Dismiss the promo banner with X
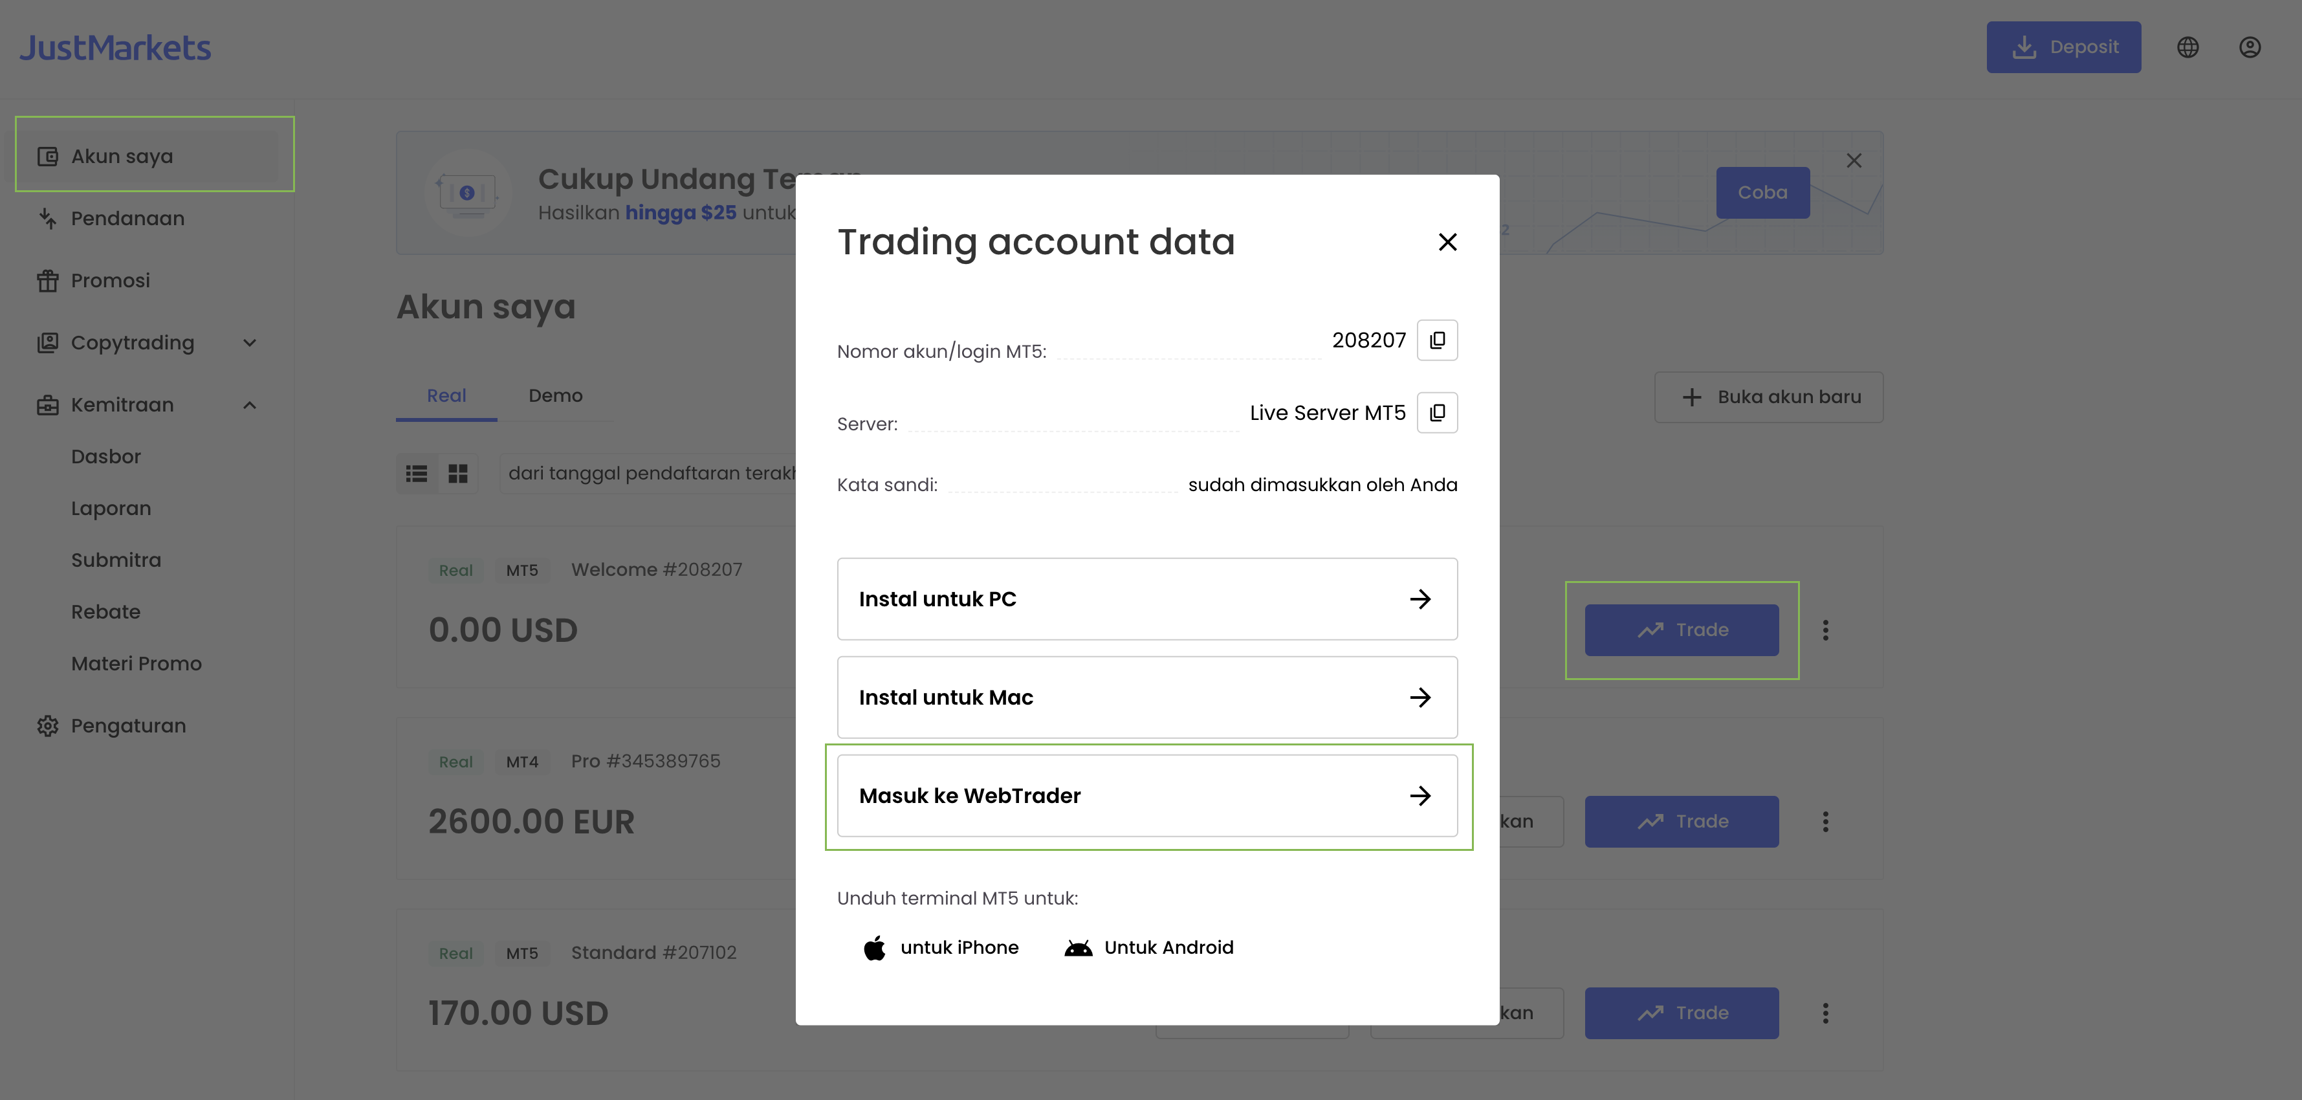The width and height of the screenshot is (2302, 1100). 1854,160
